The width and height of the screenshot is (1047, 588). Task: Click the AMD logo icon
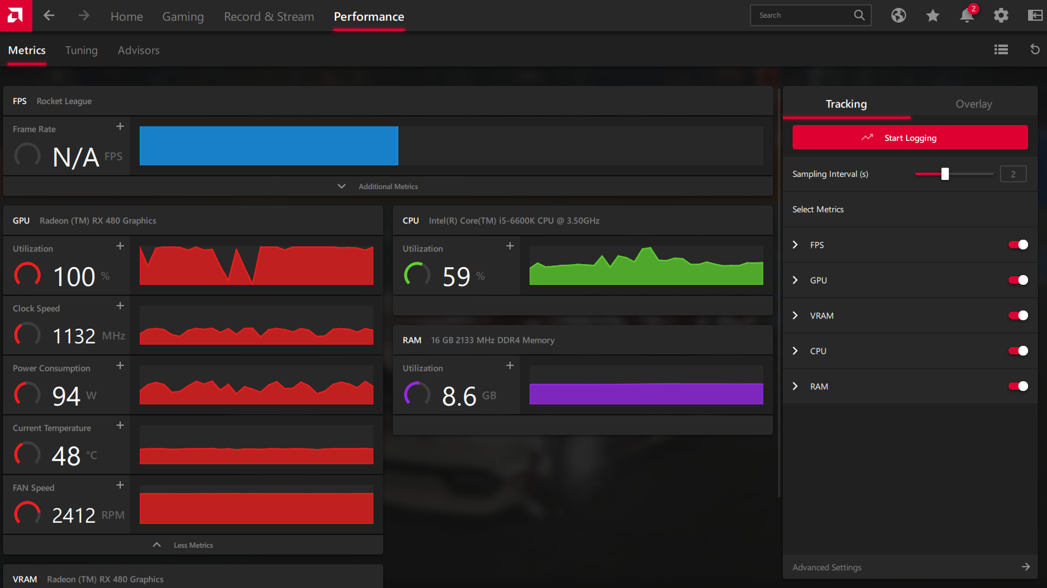[15, 15]
